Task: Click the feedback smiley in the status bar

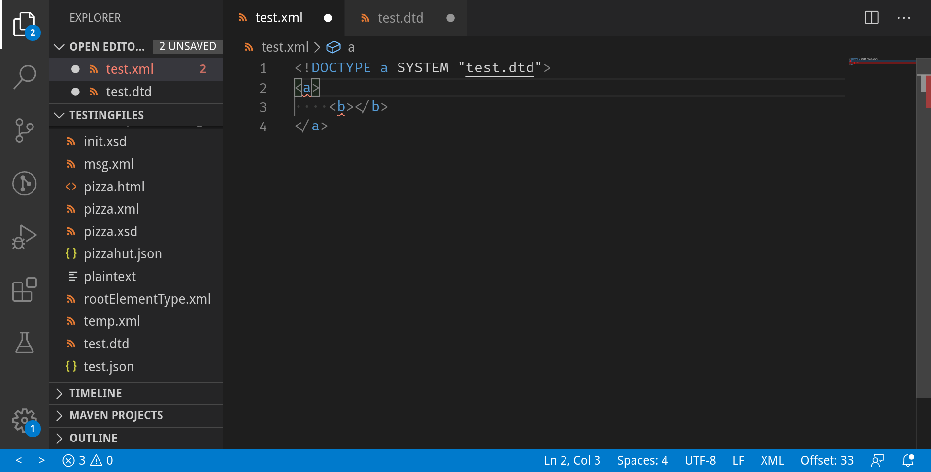Action: (x=877, y=460)
